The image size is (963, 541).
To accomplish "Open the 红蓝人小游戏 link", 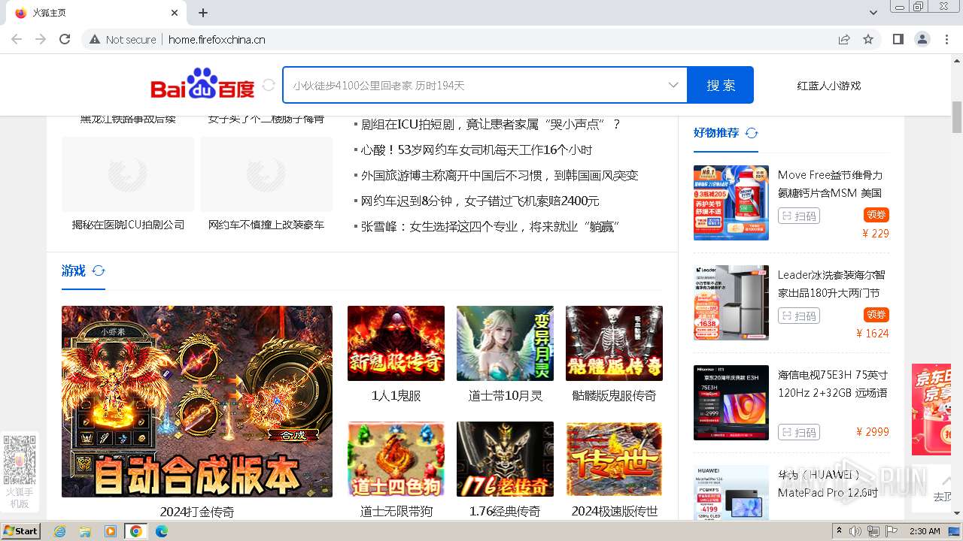I will click(829, 86).
